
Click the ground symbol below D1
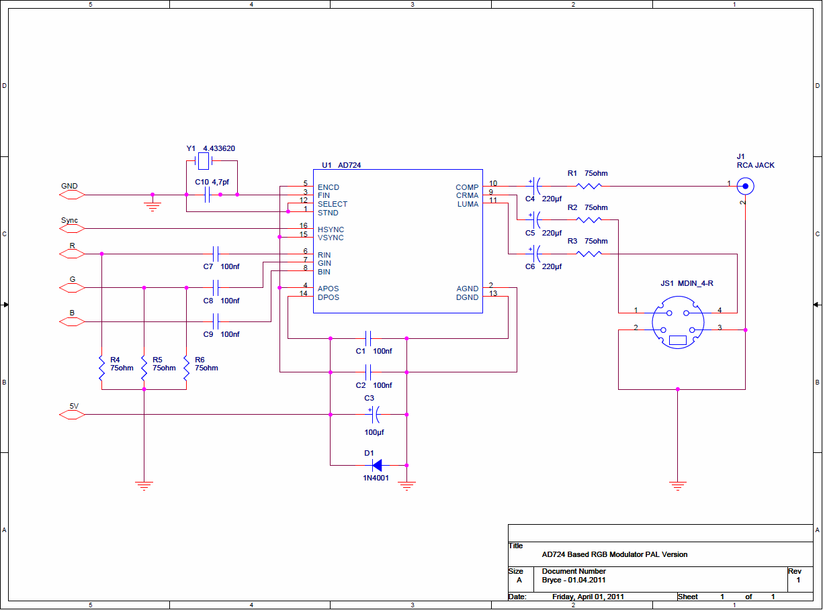pyautogui.click(x=406, y=485)
